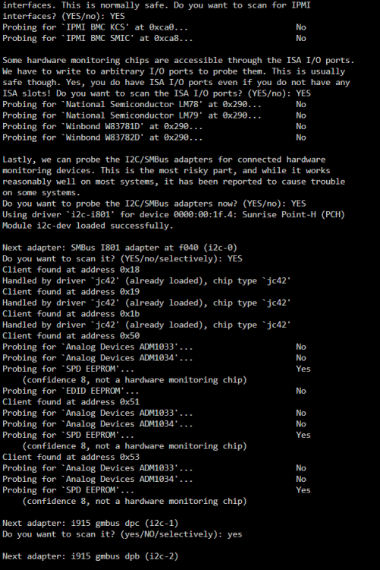This screenshot has height=570, width=380.
Task: Click 'Client found at address 0x50' text
Action: coord(71,335)
